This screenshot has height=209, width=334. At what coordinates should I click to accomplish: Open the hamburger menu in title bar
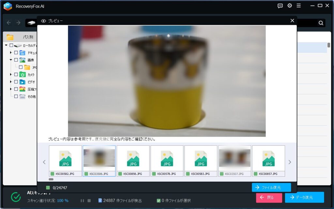point(299,6)
